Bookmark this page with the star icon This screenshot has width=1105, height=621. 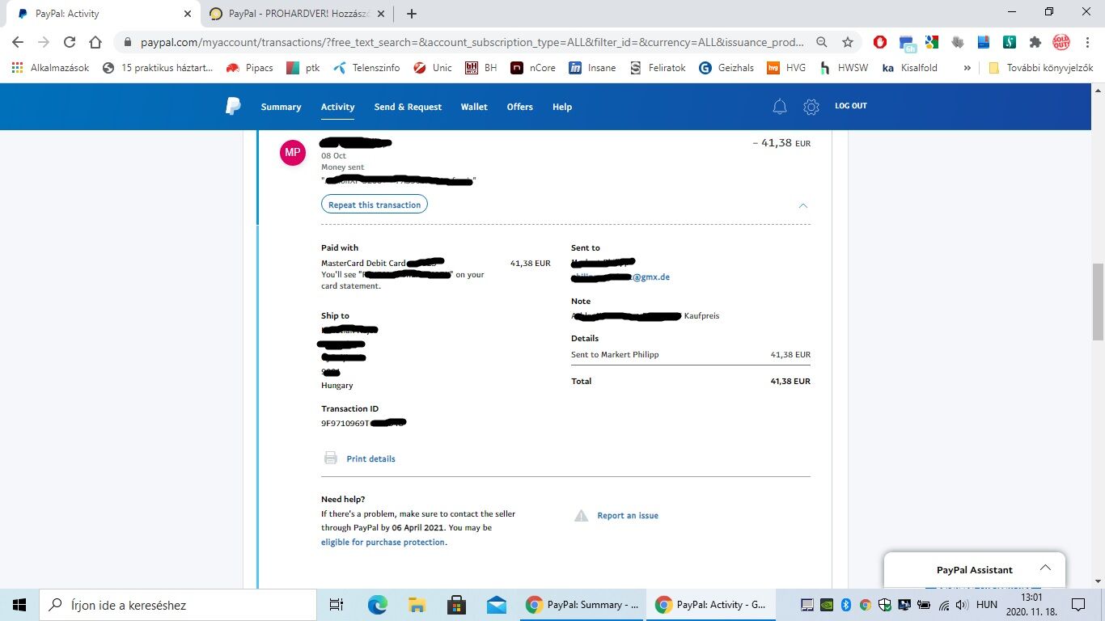click(x=848, y=42)
